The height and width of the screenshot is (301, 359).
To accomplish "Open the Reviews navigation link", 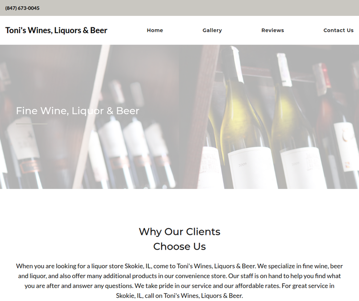I will 272,30.
